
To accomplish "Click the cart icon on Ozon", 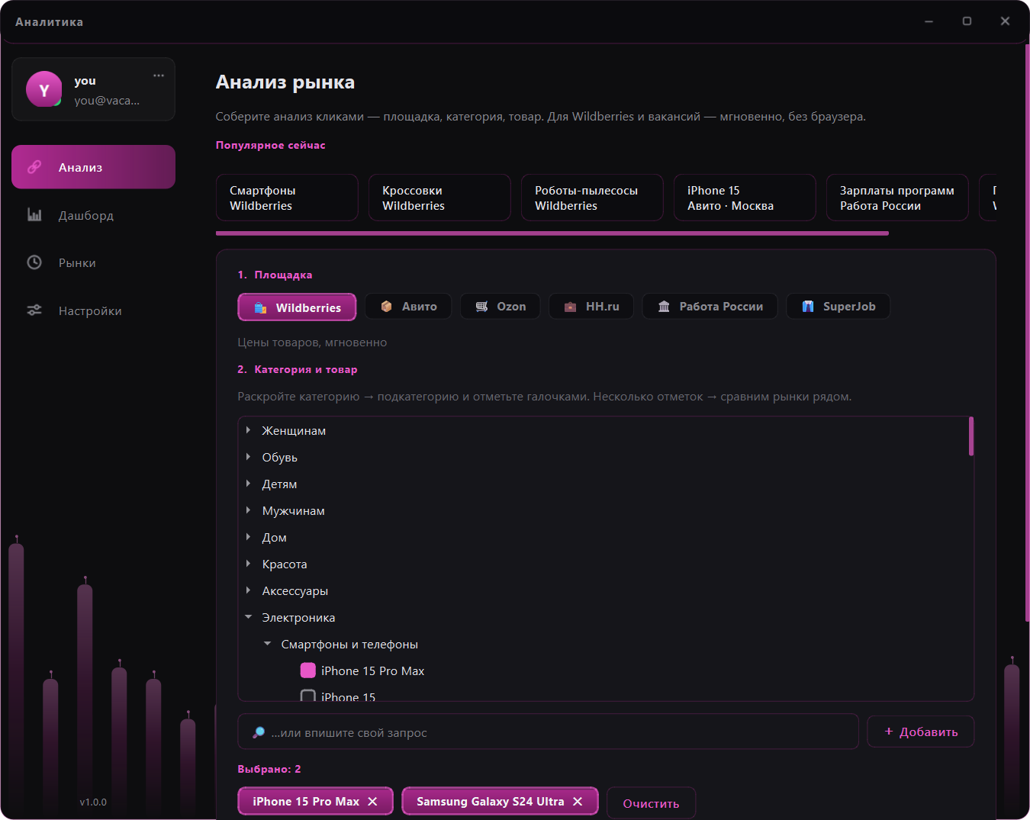I will 481,307.
